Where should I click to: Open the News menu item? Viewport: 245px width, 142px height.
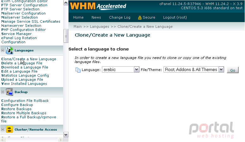96,17
